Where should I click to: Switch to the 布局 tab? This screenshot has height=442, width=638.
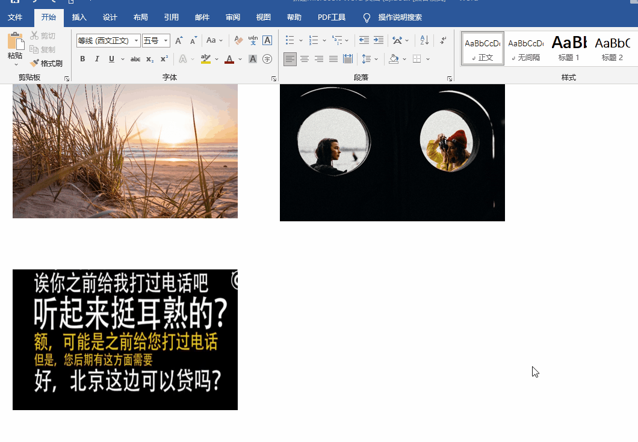(x=140, y=17)
